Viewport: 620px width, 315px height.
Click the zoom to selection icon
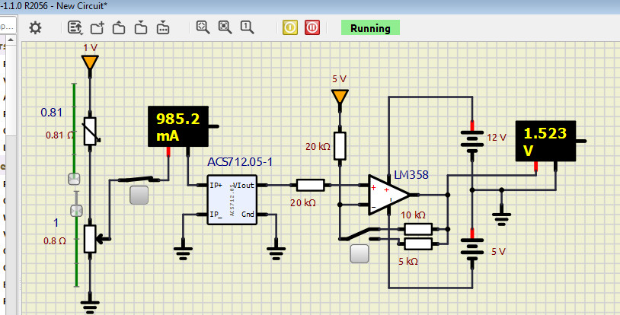coord(225,27)
